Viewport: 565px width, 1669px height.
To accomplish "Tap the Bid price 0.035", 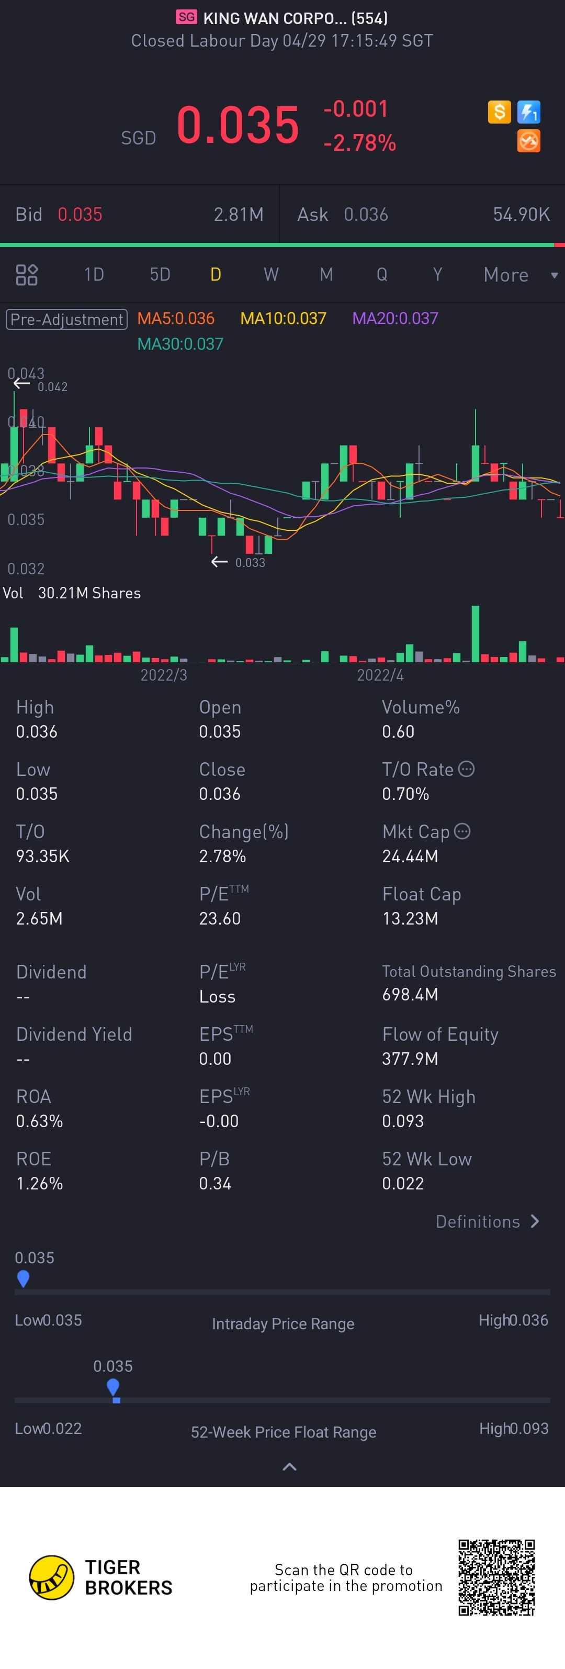I will 80,215.
